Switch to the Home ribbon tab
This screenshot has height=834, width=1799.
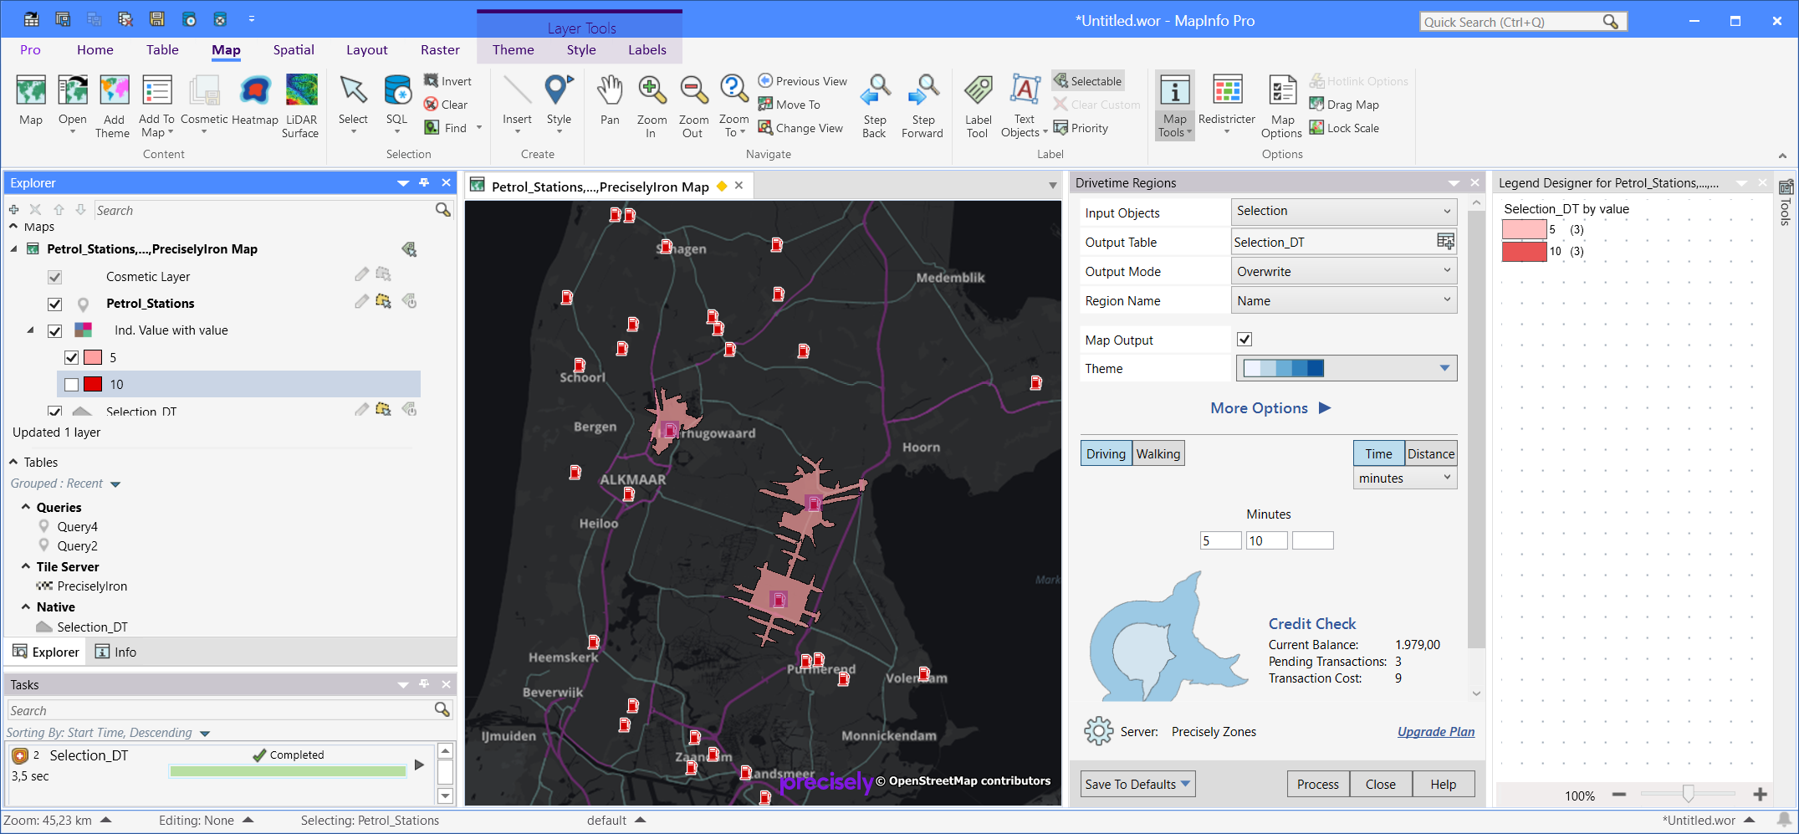95,49
